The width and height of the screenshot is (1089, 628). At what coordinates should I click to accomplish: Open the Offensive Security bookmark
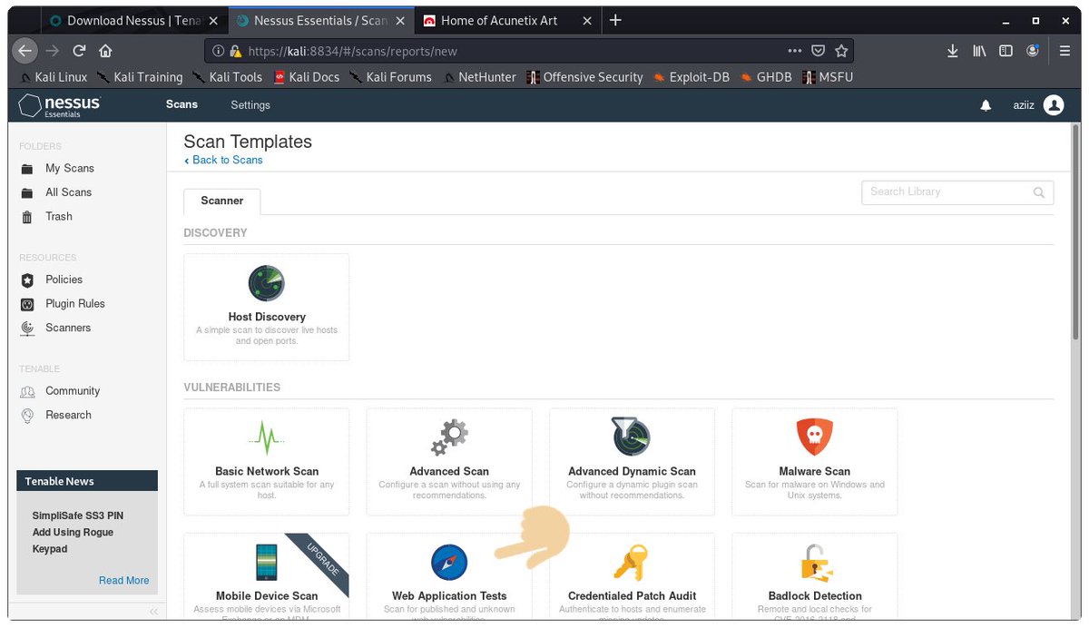tap(585, 77)
